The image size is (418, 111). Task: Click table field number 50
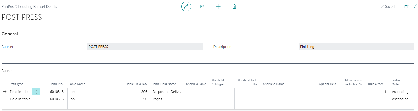(137, 99)
